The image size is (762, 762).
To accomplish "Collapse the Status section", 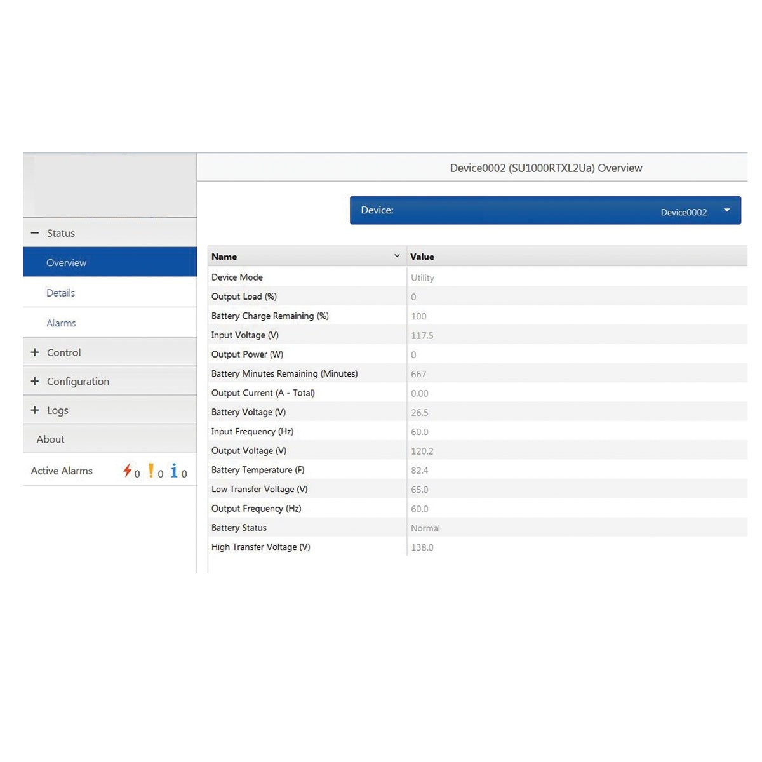I will pos(60,232).
